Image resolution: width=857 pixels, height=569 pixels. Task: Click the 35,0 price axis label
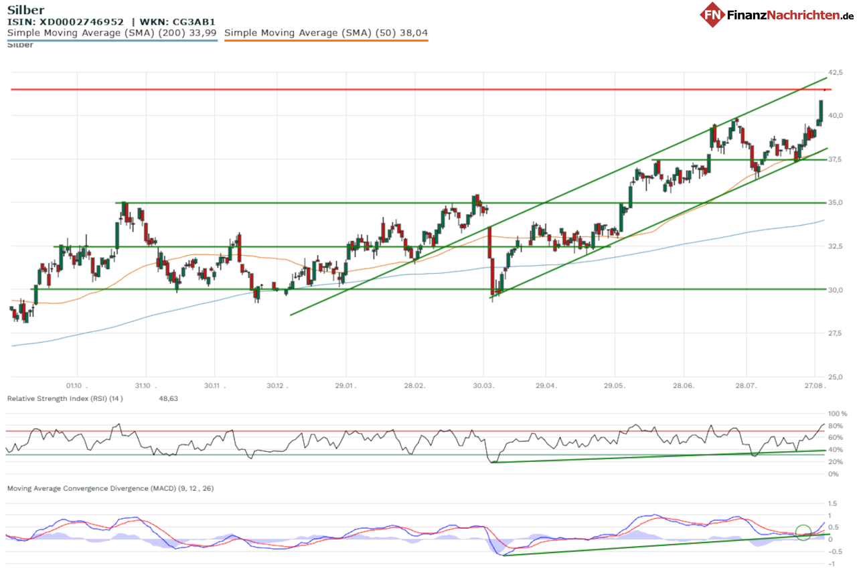click(x=836, y=203)
